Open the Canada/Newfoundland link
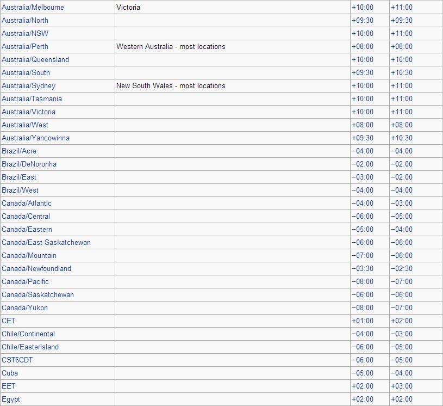 36,269
